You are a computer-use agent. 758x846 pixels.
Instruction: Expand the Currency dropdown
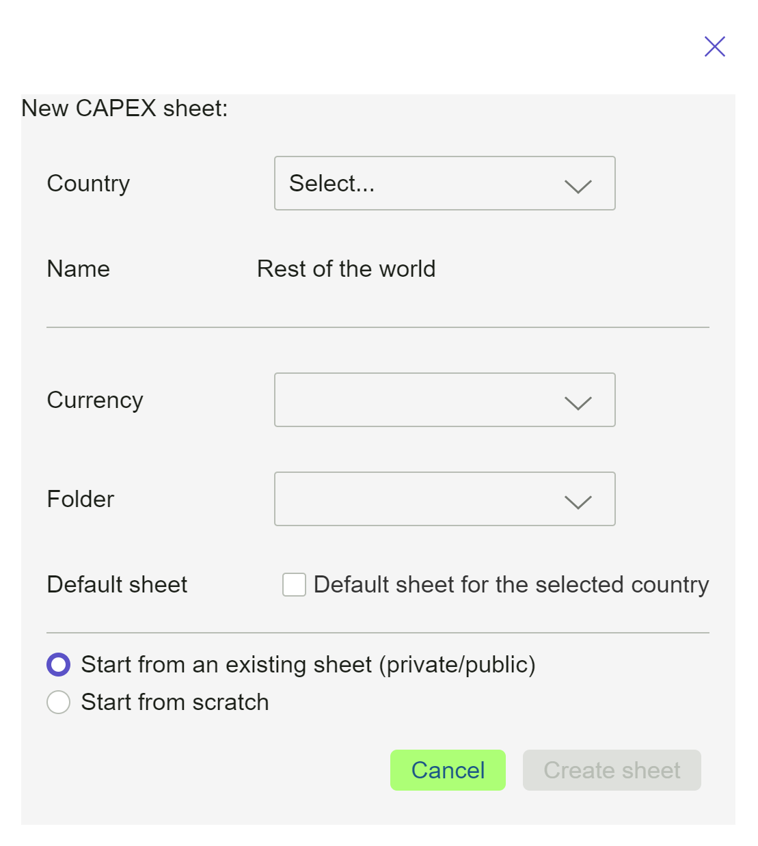point(444,400)
